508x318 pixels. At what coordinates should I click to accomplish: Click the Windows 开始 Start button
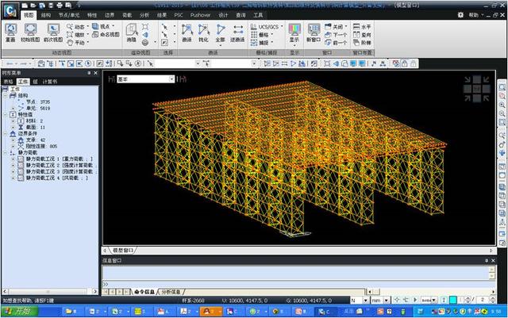[x=19, y=311]
